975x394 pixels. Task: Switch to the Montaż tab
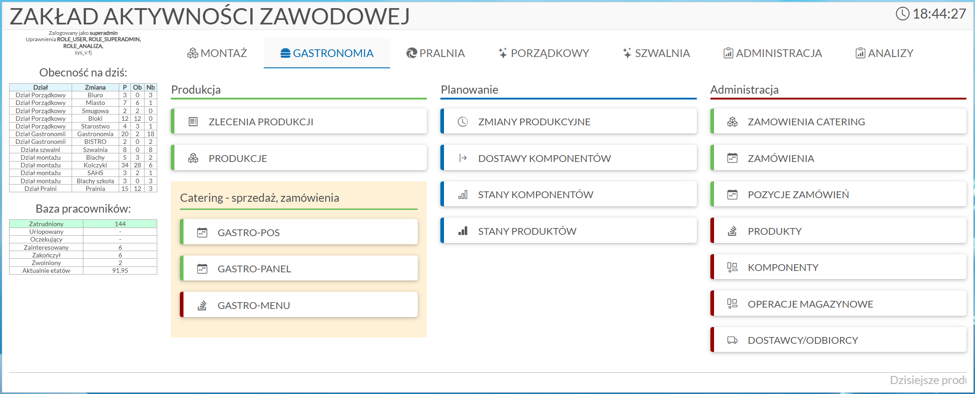pos(217,53)
